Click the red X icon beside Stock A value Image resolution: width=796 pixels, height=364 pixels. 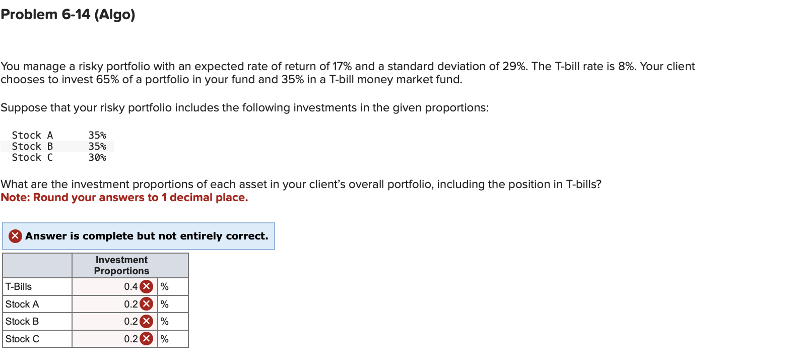pyautogui.click(x=146, y=304)
